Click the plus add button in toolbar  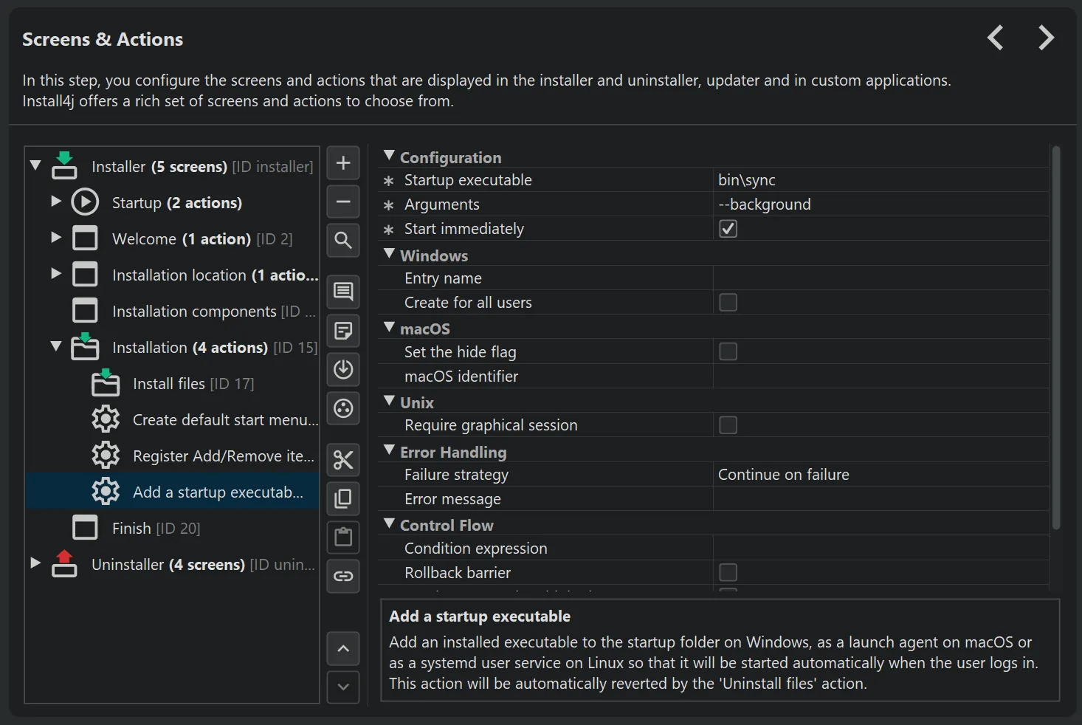click(x=343, y=163)
